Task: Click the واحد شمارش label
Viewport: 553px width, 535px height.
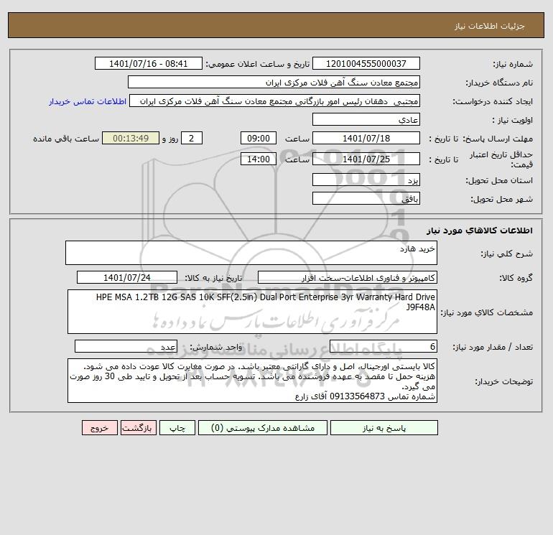Action: 216,347
